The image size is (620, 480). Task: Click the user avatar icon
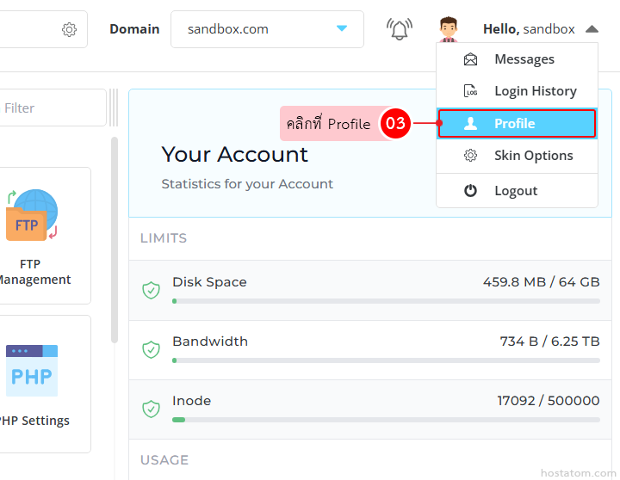click(448, 29)
